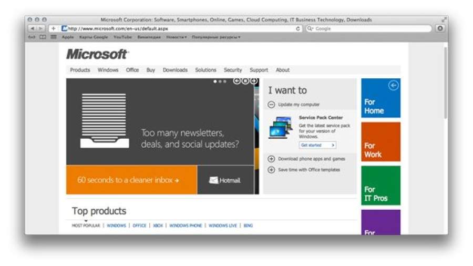Image resolution: width=473 pixels, height=266 pixels.
Task: Click the plus add-bookmark button
Action: point(54,28)
